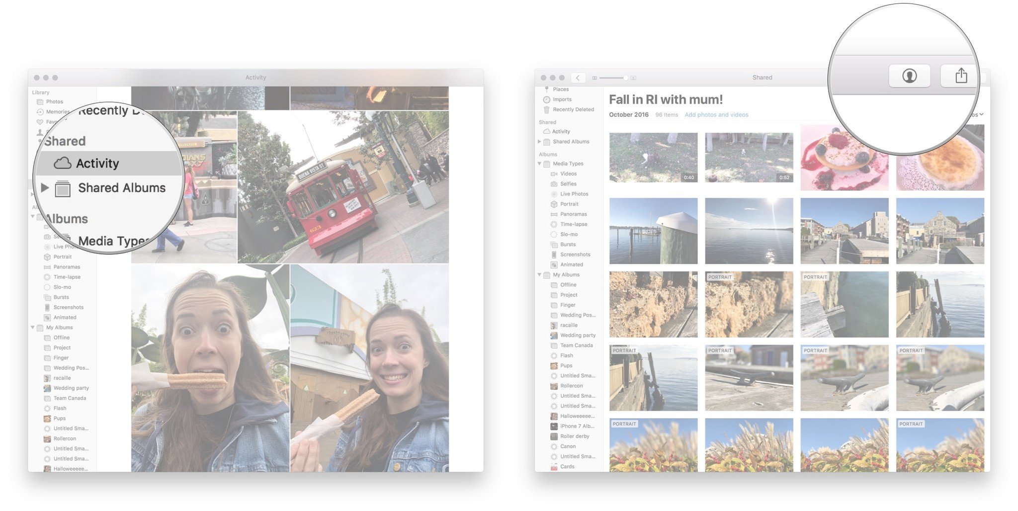Select Photos in left Library sidebar

click(54, 102)
